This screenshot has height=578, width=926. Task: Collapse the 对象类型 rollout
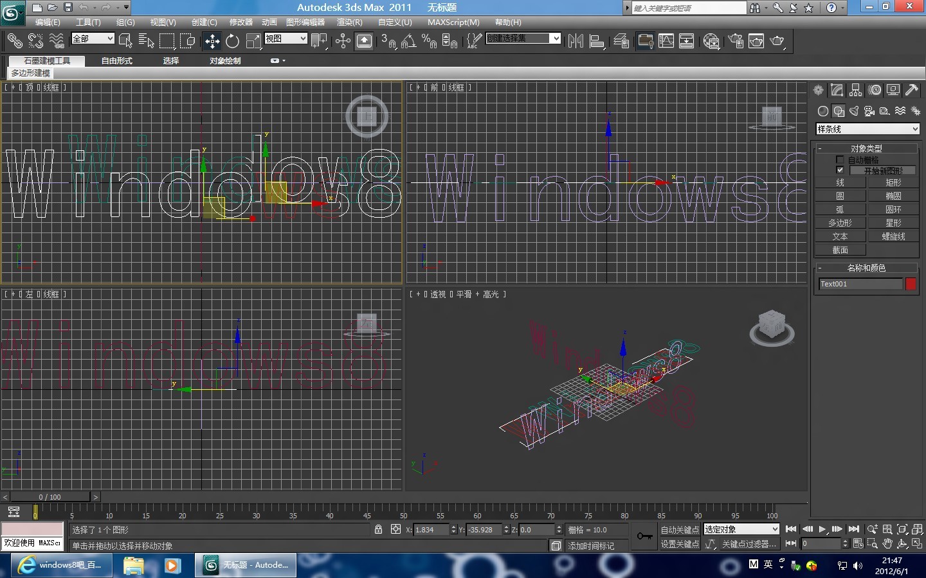click(x=866, y=148)
